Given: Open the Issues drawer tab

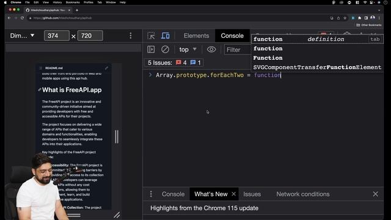Looking at the screenshot, I should [252, 194].
